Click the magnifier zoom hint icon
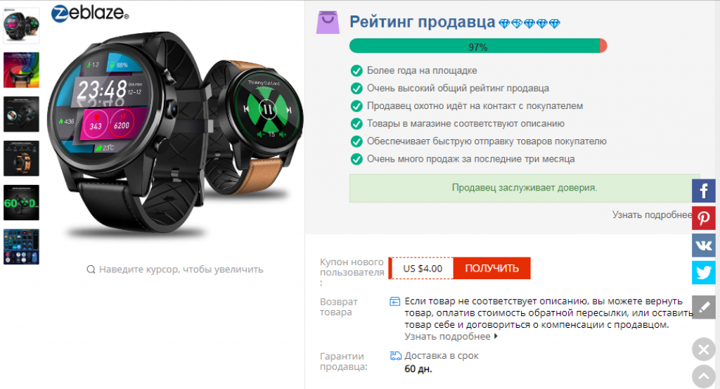Screen dimensions: 720x389 [91, 269]
